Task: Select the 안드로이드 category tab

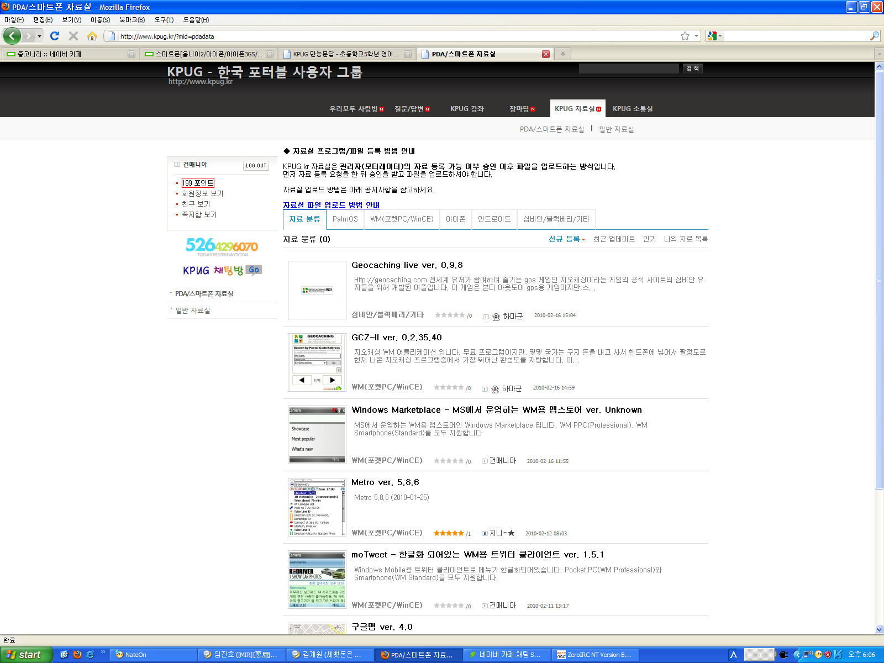Action: [494, 219]
